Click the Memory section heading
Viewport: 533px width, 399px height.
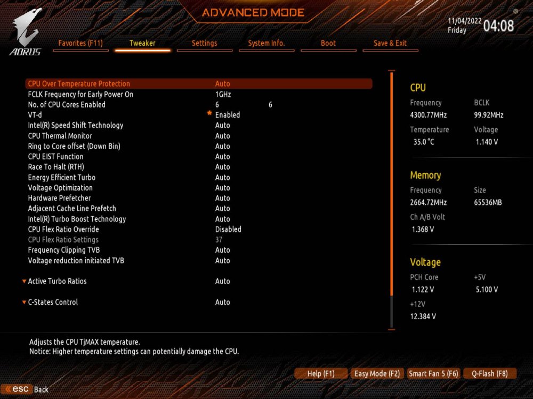pyautogui.click(x=425, y=175)
